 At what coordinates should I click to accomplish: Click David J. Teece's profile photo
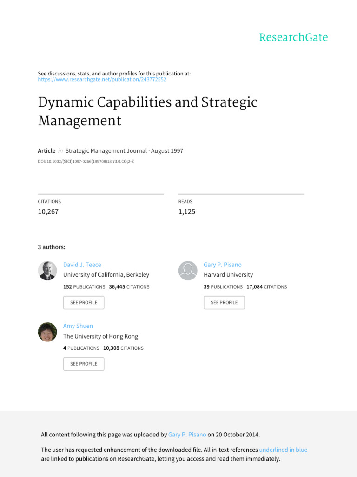(x=47, y=271)
